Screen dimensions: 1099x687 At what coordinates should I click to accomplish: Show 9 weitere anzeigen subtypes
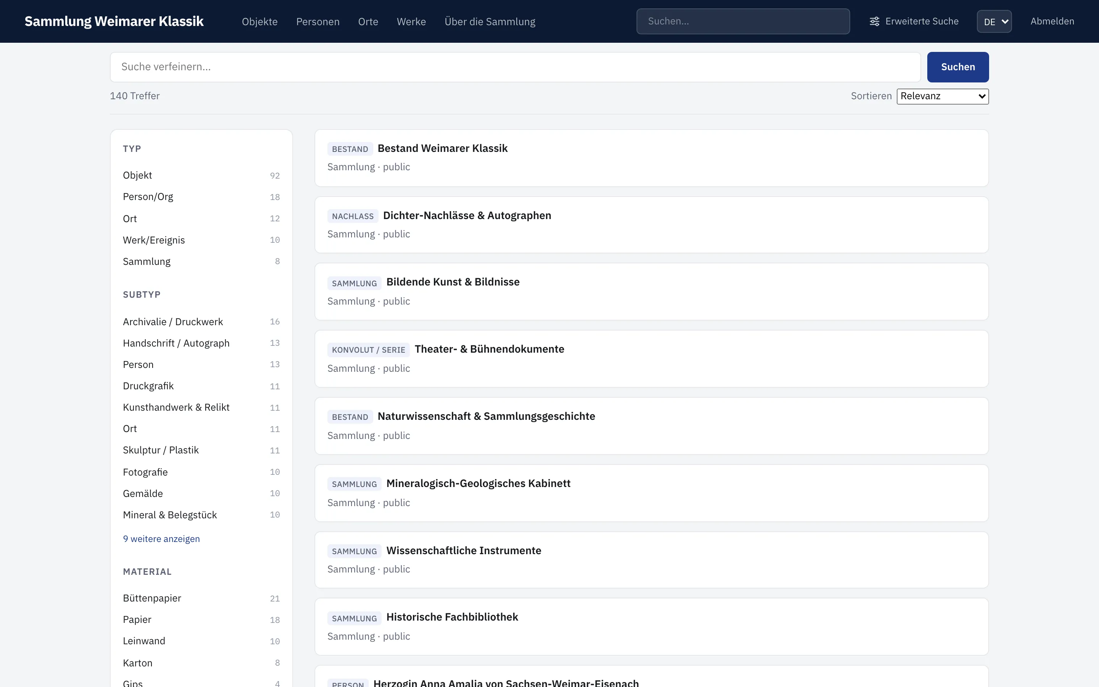(x=161, y=539)
